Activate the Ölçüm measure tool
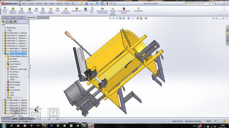This screenshot has height=128, width=229. point(36,10)
